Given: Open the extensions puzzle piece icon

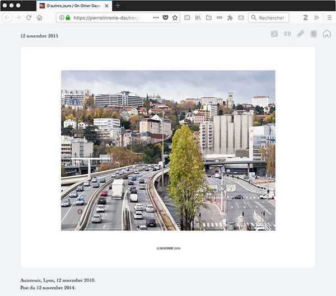Looking at the screenshot, I should click(230, 18).
